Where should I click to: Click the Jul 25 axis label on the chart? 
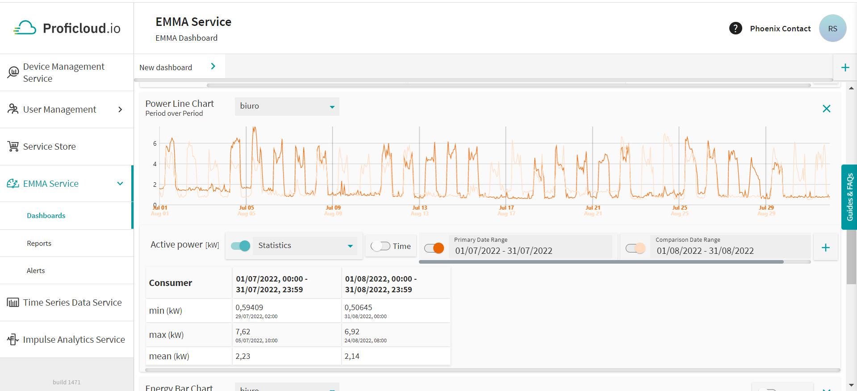pos(680,208)
